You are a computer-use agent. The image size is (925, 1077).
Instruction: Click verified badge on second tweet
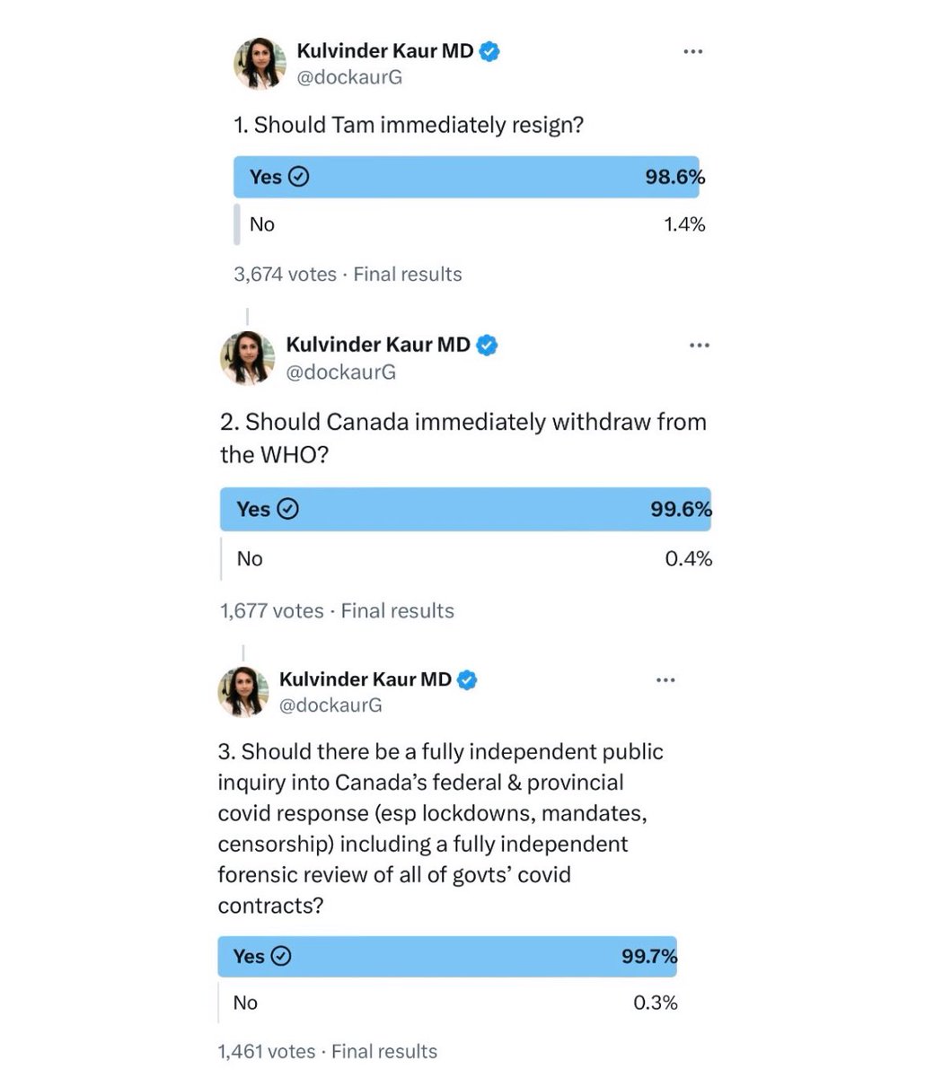click(x=486, y=345)
